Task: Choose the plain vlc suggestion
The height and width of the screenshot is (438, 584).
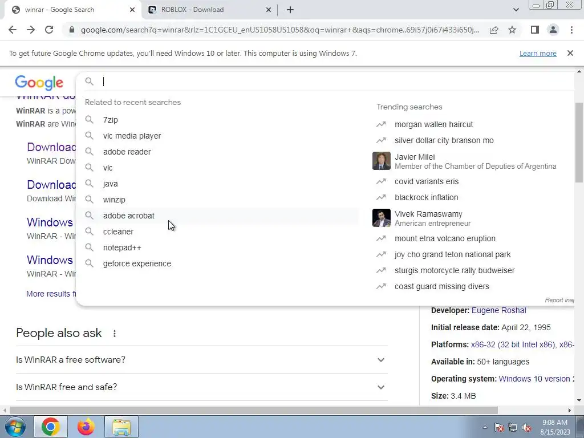Action: pos(217,168)
